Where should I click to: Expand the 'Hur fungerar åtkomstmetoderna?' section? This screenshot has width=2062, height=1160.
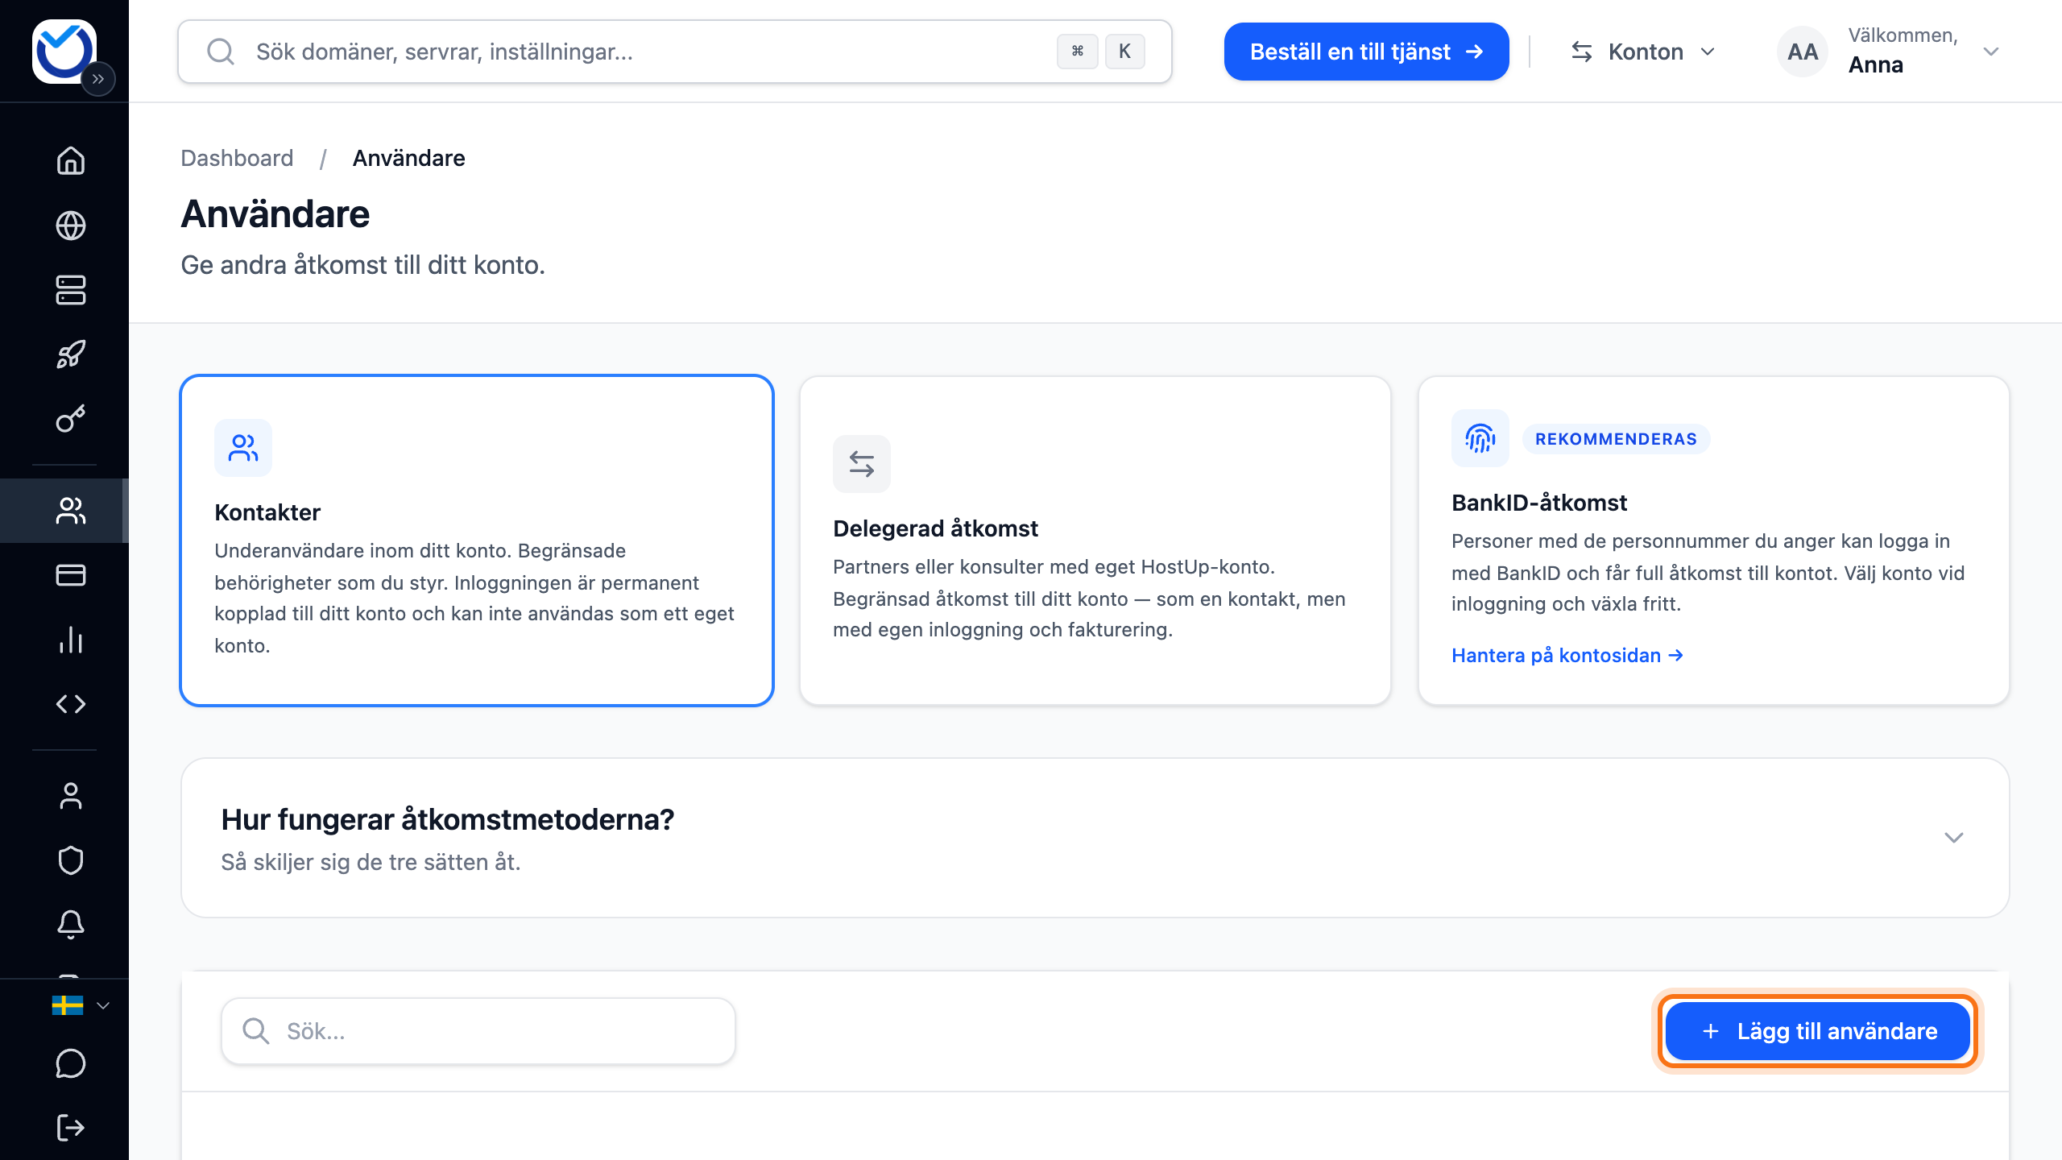point(1095,838)
